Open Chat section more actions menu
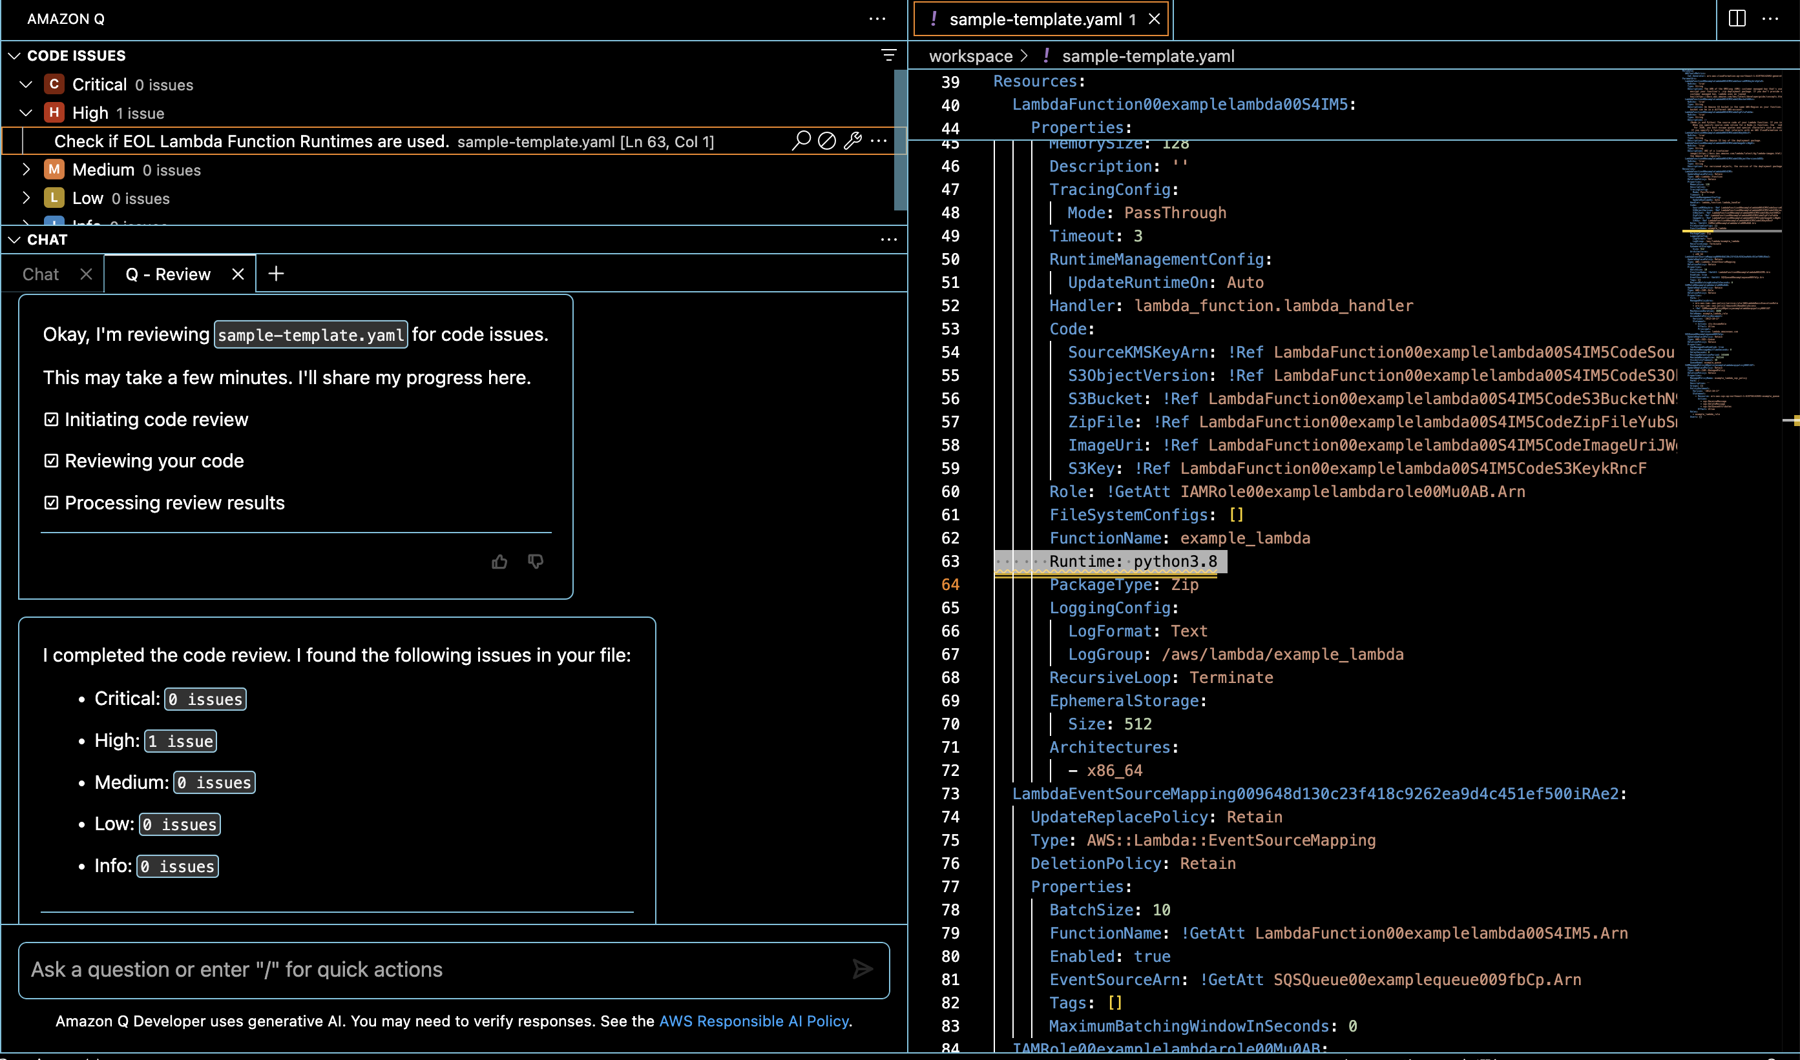This screenshot has height=1060, width=1800. (888, 240)
